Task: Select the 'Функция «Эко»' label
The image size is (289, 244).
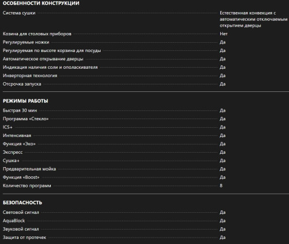Action: point(19,144)
